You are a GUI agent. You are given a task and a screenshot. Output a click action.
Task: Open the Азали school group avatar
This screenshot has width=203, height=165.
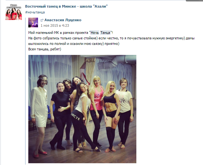[14, 12]
